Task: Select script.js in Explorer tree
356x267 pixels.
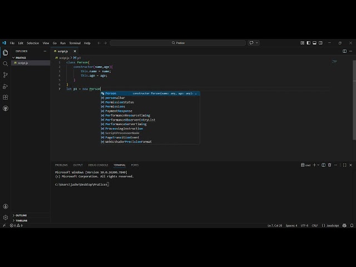Action: point(31,63)
